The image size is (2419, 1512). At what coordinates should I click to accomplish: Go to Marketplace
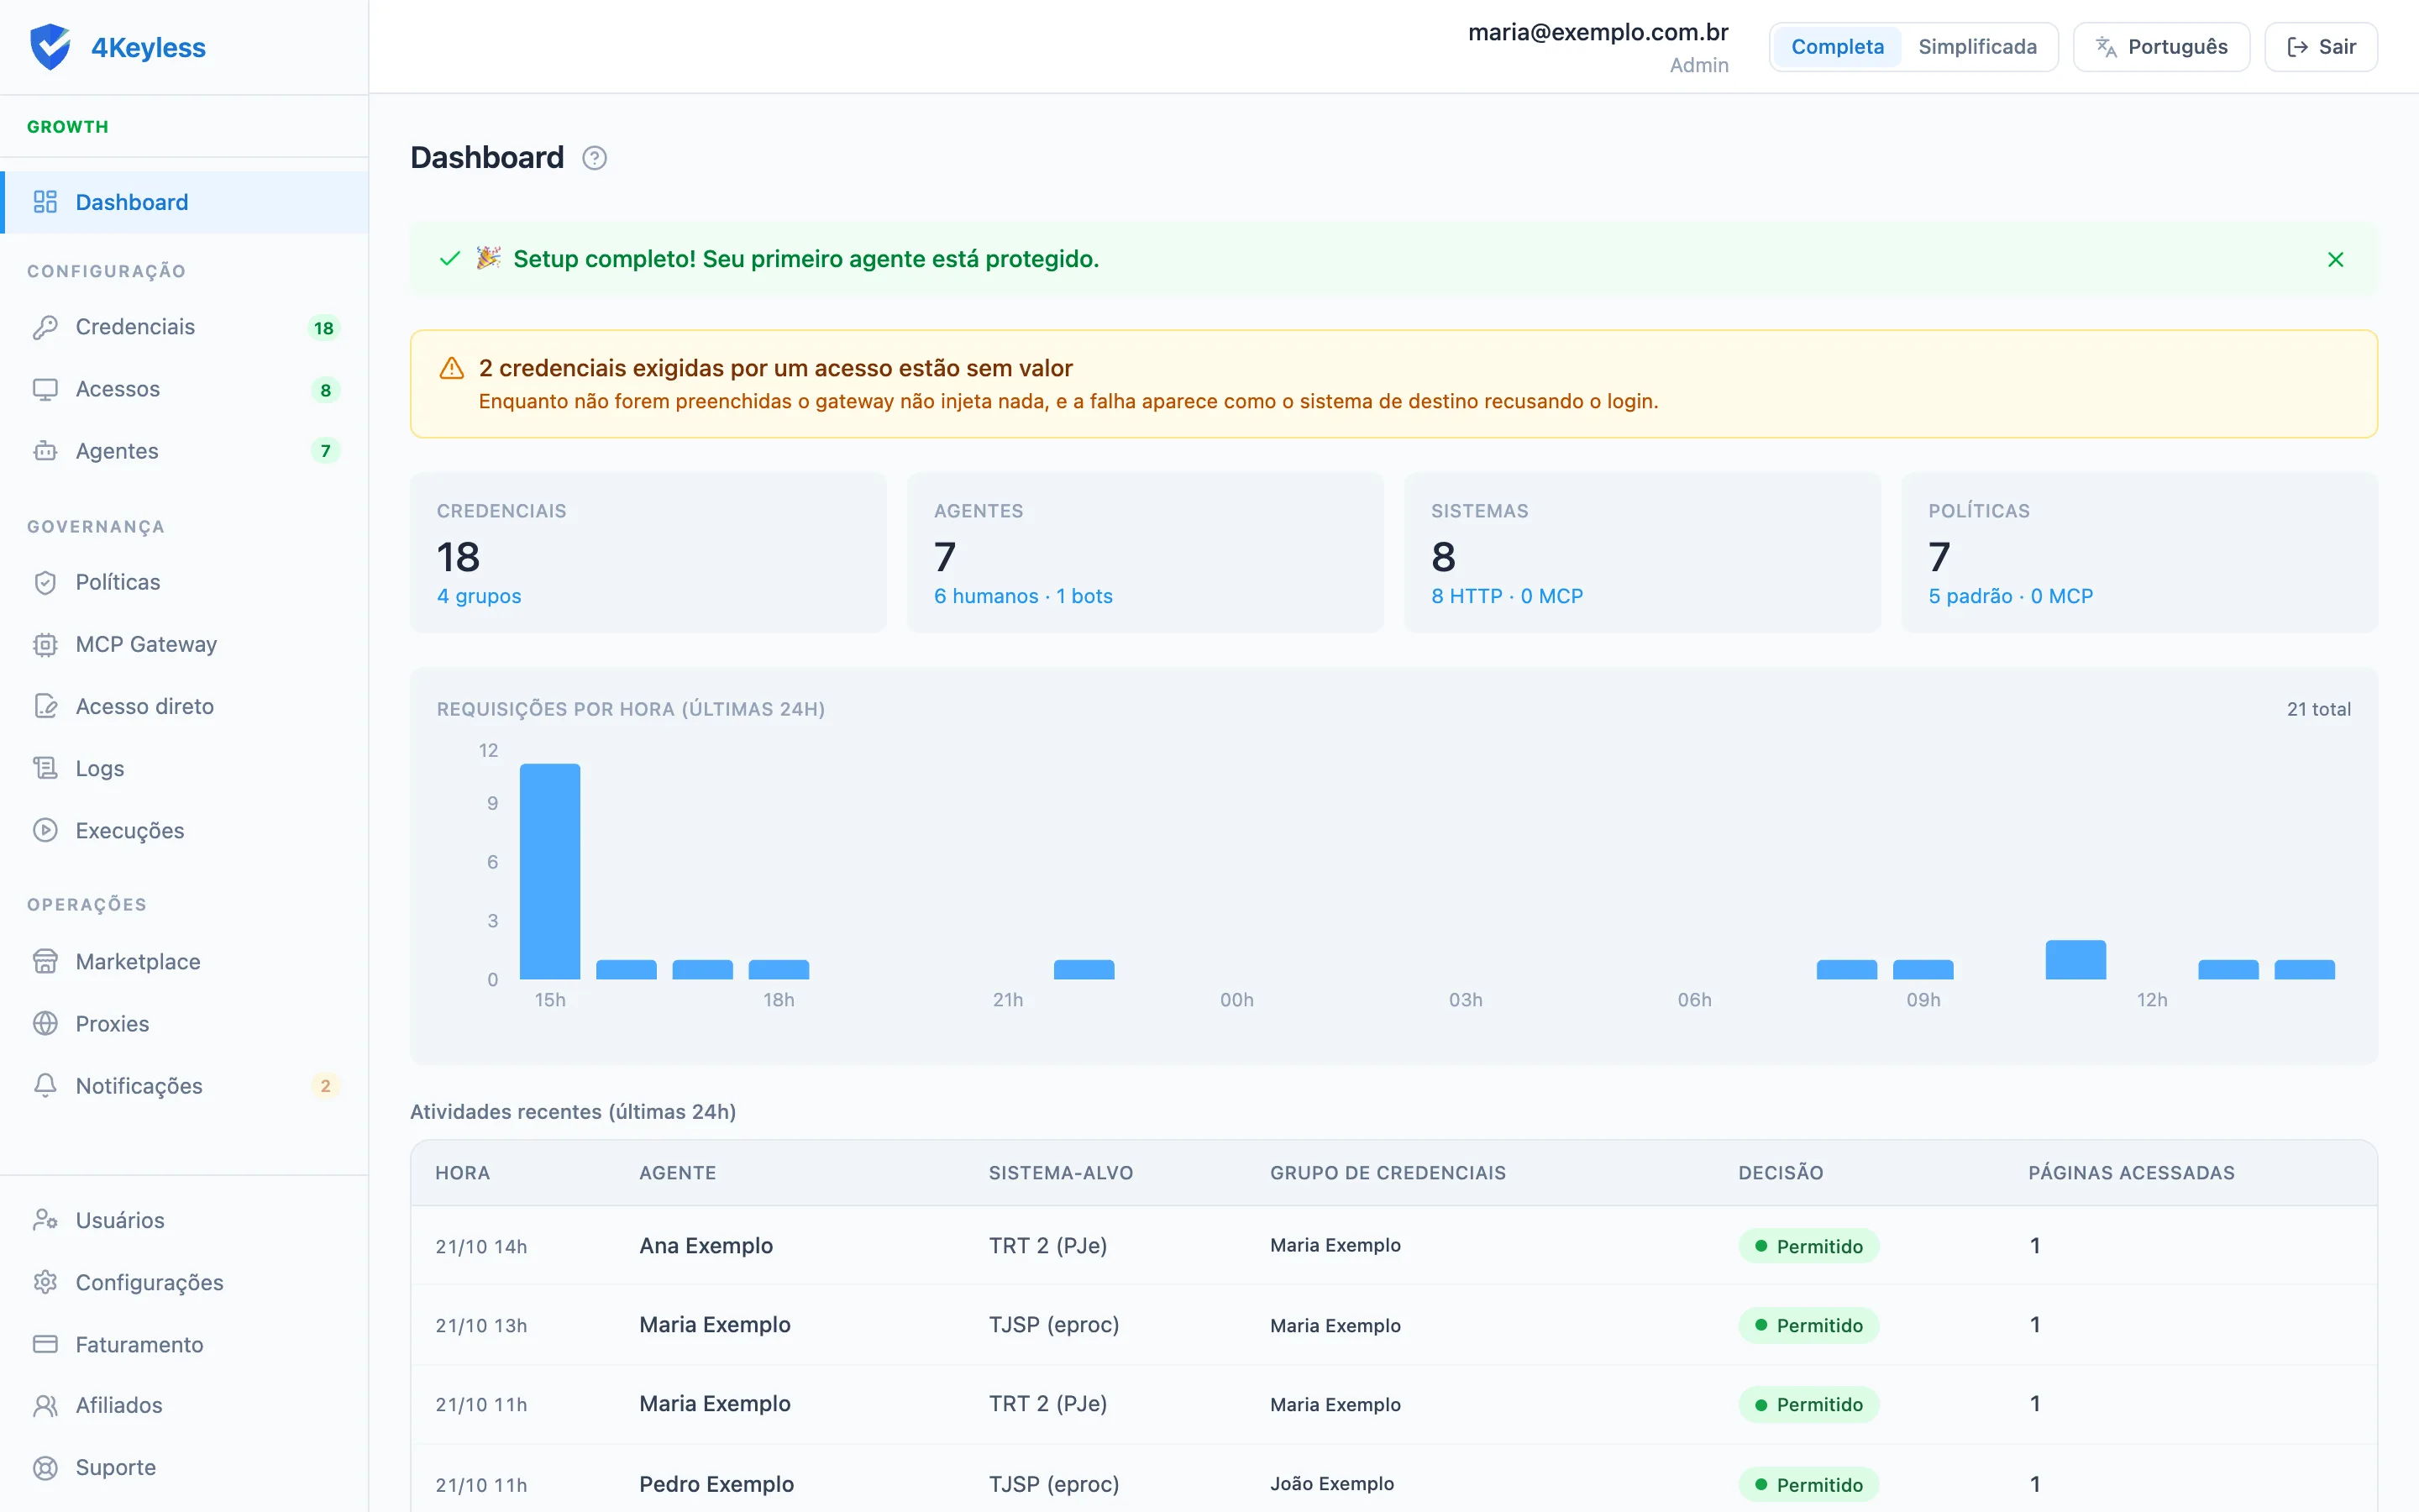(x=185, y=961)
